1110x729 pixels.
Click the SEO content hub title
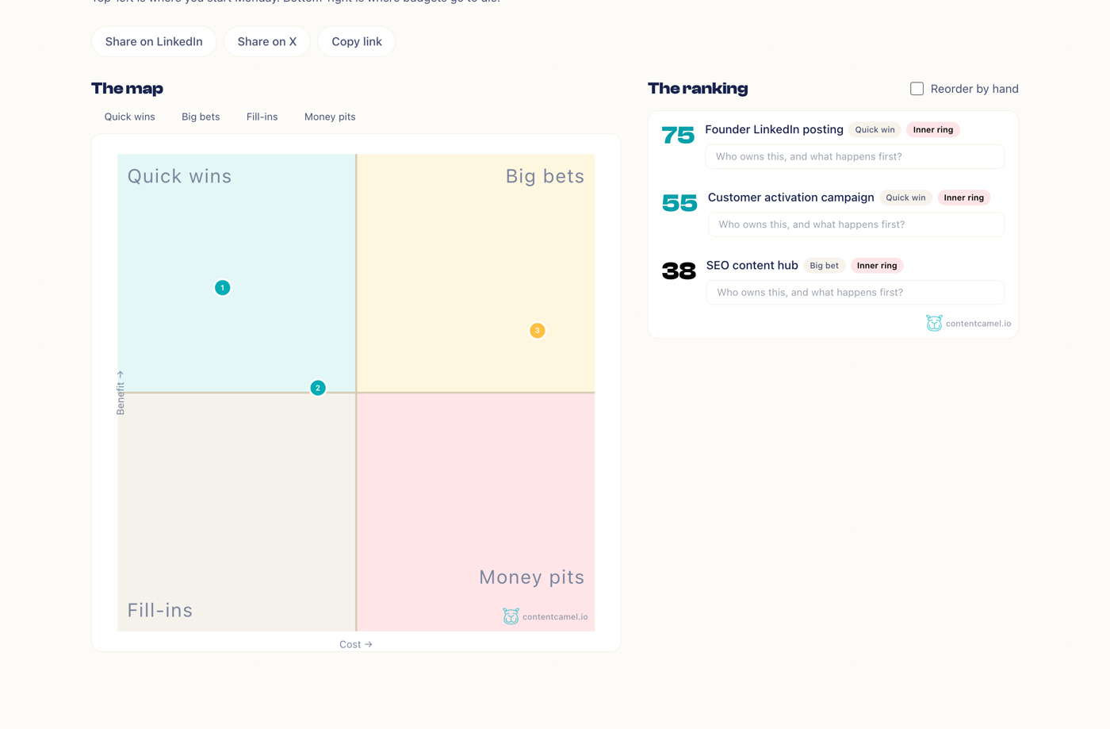752,266
